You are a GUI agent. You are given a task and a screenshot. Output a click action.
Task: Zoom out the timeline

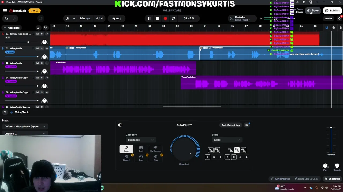[x=334, y=28]
